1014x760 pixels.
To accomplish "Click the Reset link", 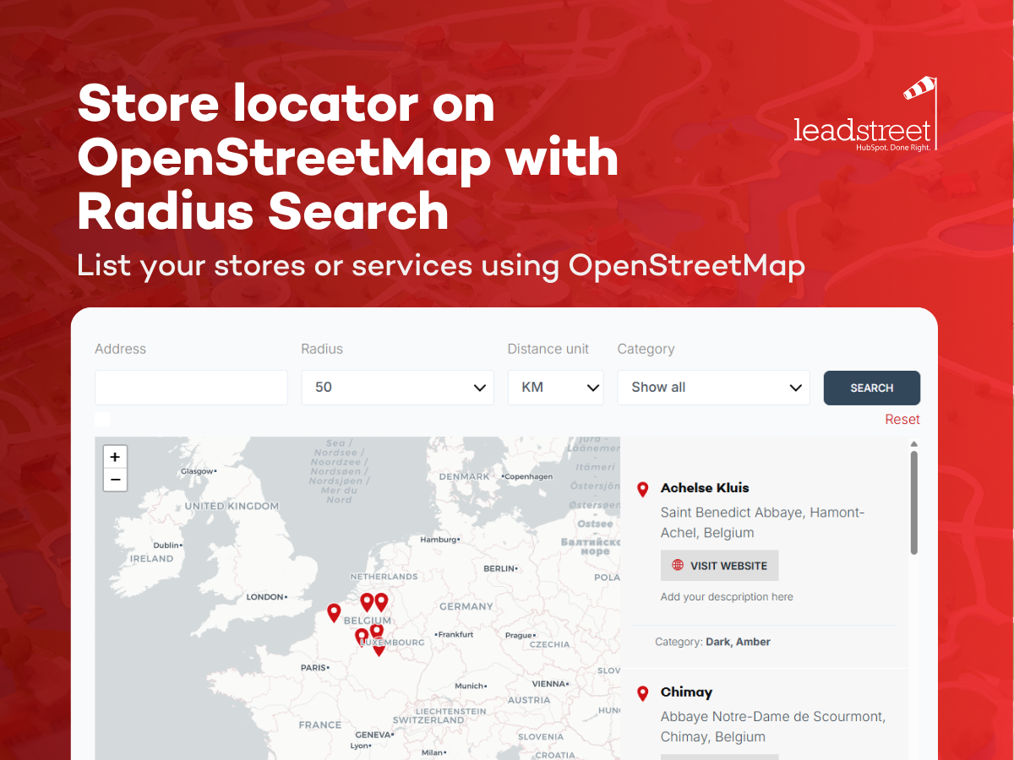I will [902, 420].
